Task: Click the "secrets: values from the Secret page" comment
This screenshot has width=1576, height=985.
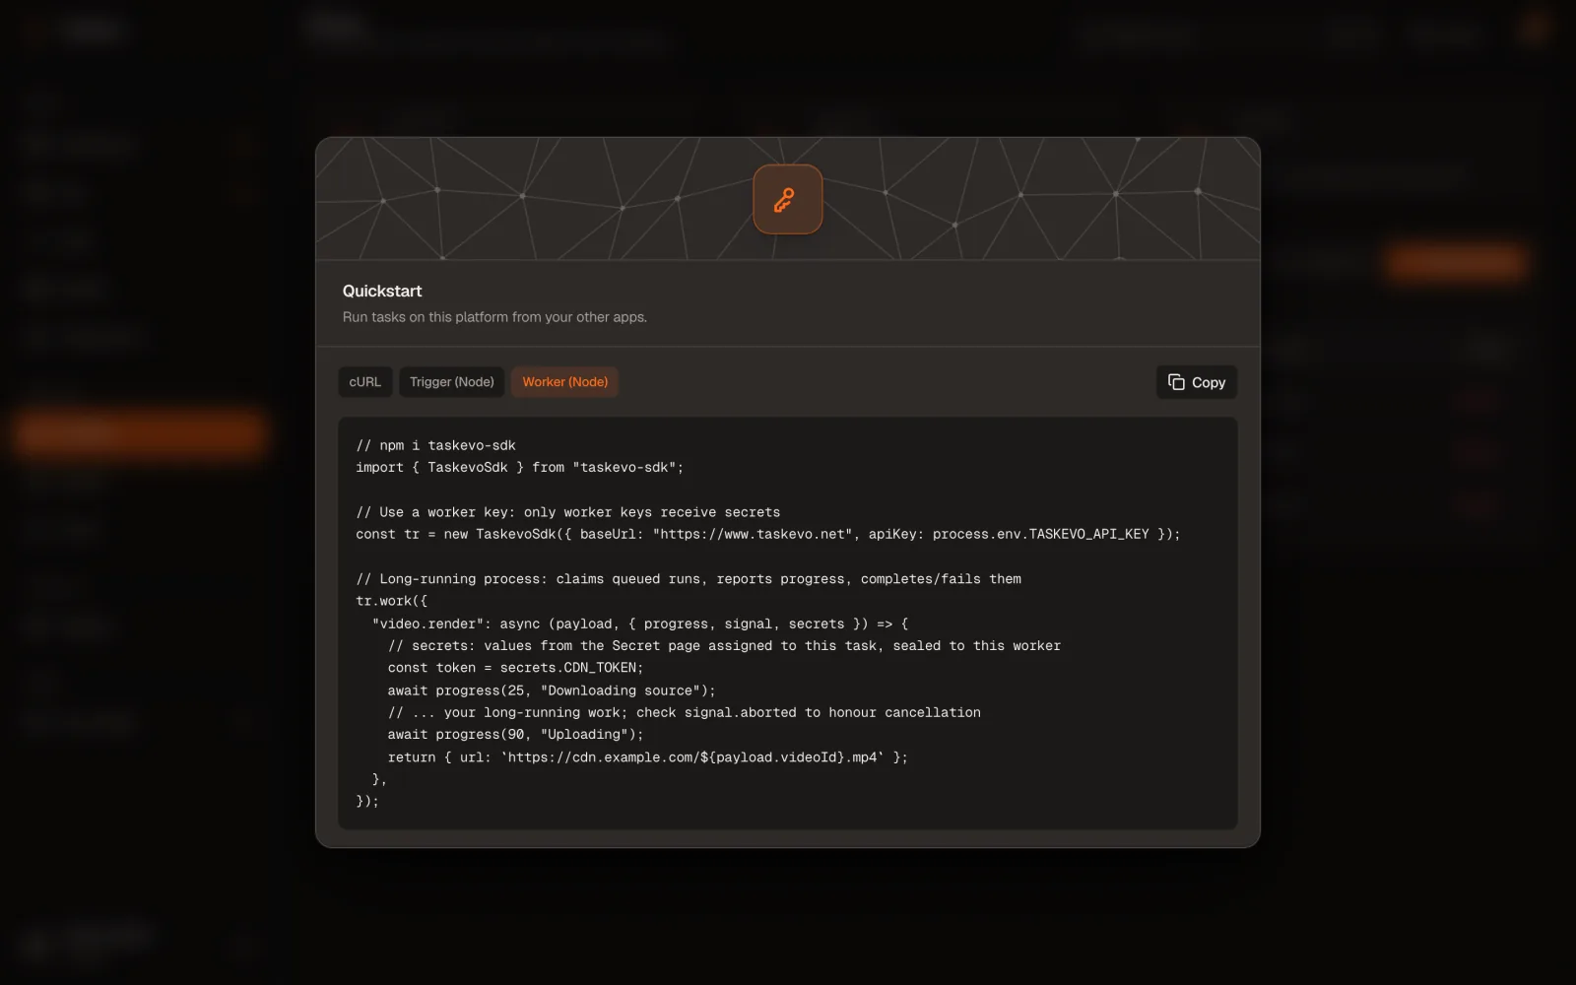Action: 724,646
